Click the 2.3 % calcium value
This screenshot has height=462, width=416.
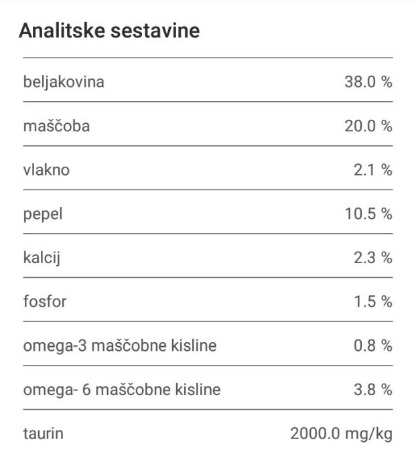(373, 258)
